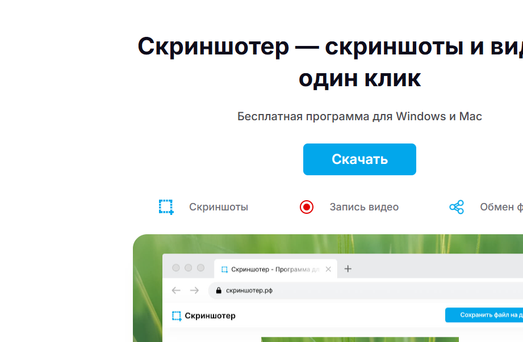The image size is (523, 342).
Task: Click the скриншотер.рф address field
Action: tap(366, 290)
